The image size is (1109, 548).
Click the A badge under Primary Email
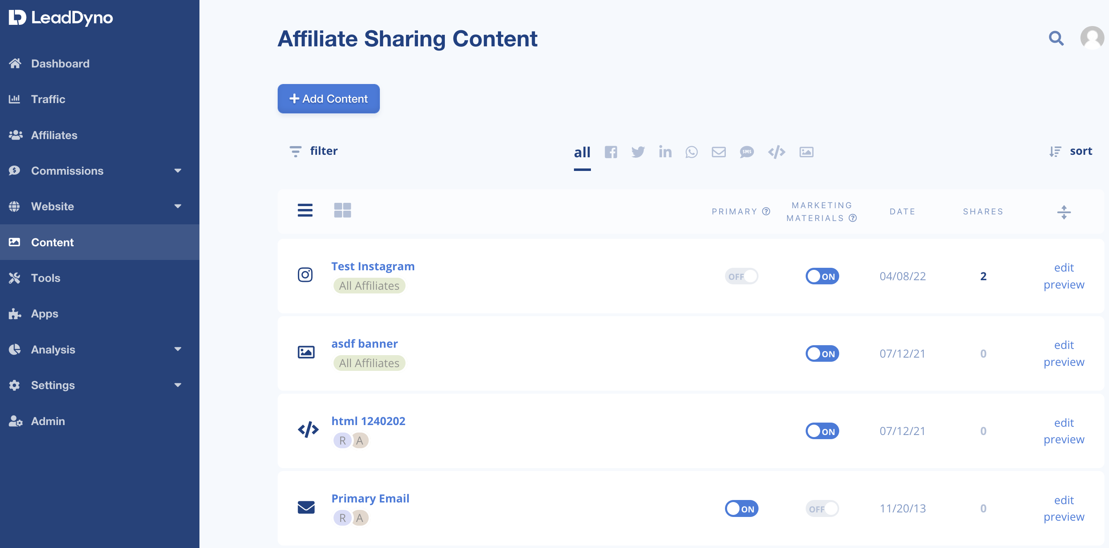click(360, 518)
